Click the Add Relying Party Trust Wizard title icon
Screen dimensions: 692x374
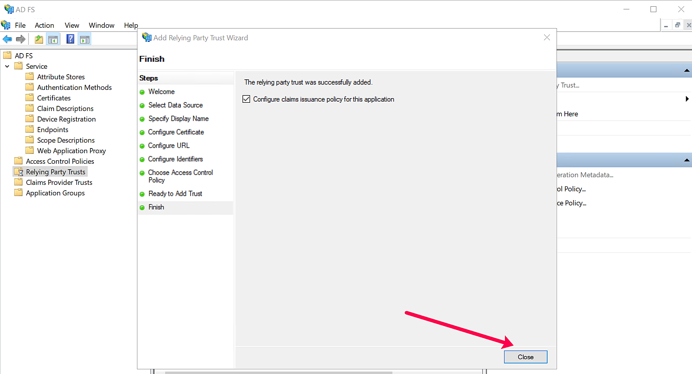147,38
